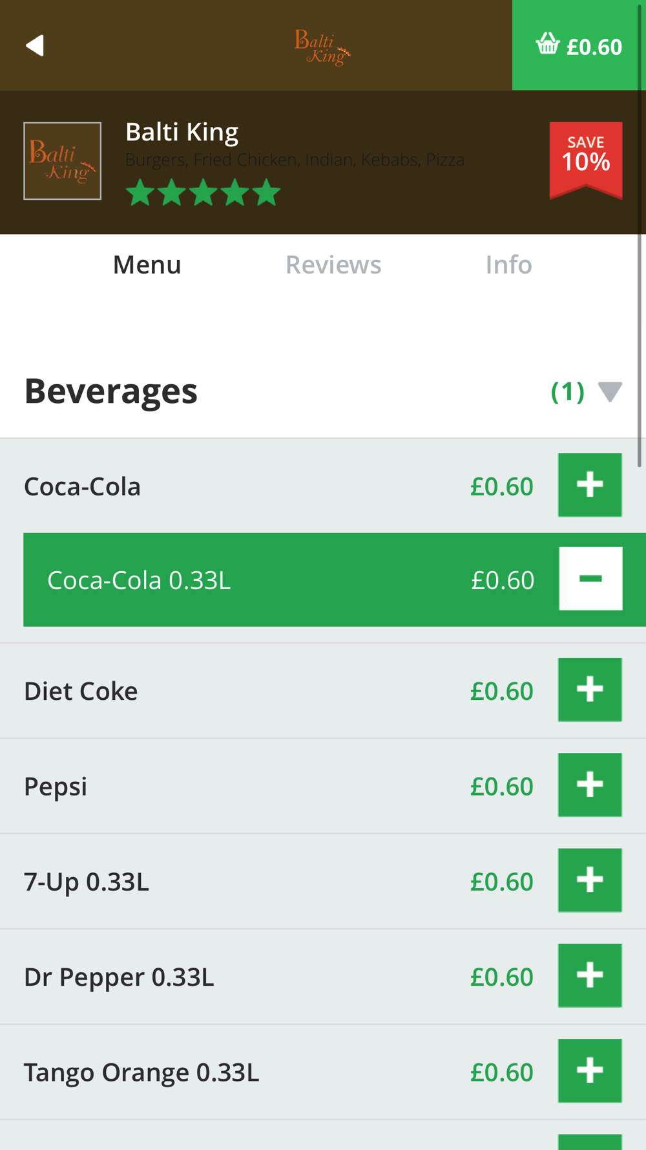Select the Menu tab
646x1150 pixels.
(147, 265)
